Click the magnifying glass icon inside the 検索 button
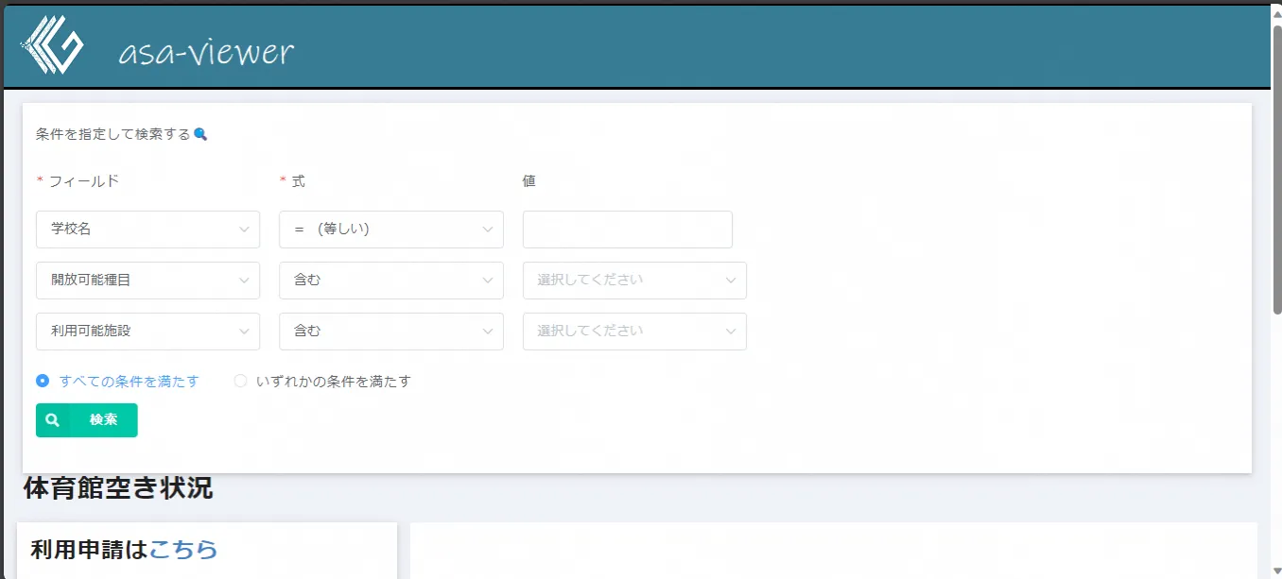Image resolution: width=1282 pixels, height=579 pixels. (x=53, y=420)
